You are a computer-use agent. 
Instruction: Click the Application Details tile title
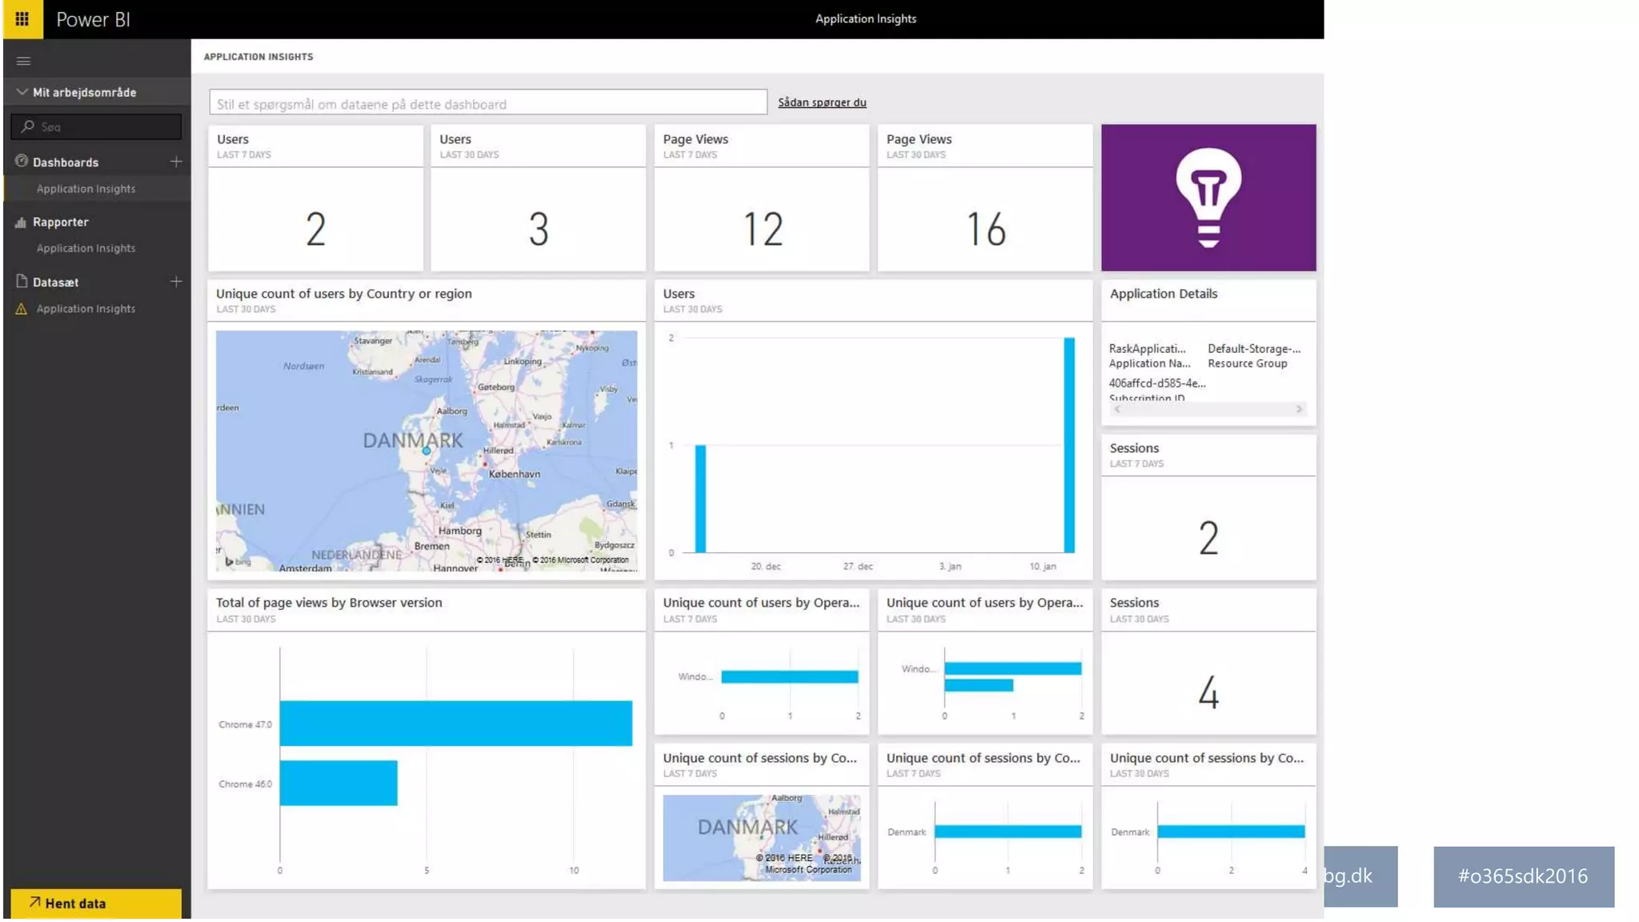tap(1164, 294)
